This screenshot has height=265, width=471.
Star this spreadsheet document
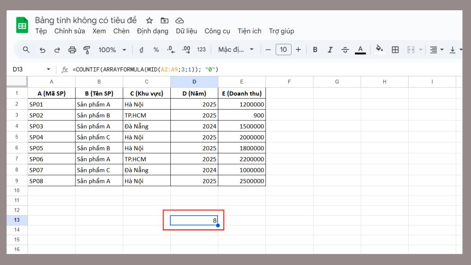coord(149,21)
